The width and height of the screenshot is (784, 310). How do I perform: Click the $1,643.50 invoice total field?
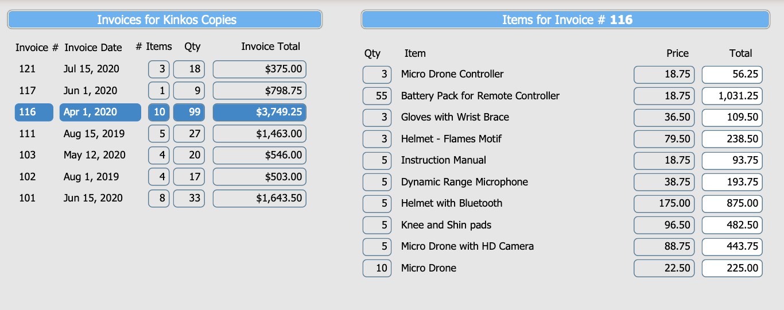click(x=259, y=198)
